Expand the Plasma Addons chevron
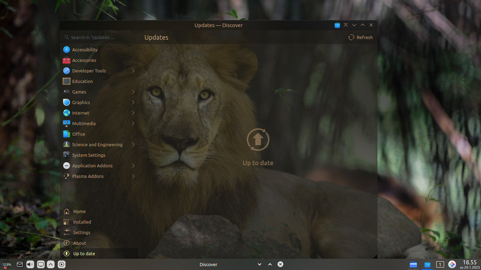The width and height of the screenshot is (481, 270). tap(133, 176)
